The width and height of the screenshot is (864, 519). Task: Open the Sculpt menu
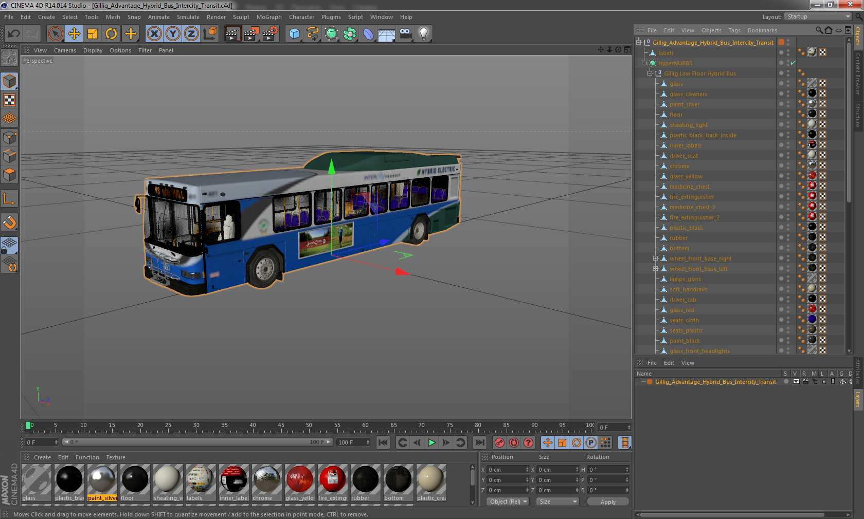click(241, 17)
